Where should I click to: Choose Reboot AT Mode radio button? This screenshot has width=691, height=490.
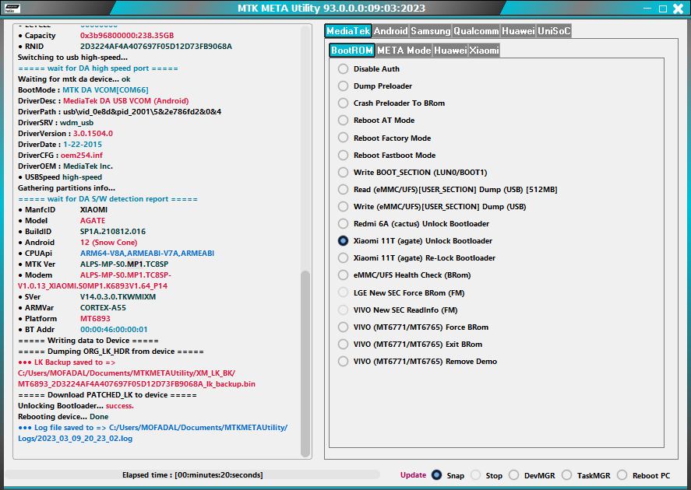[x=343, y=121]
